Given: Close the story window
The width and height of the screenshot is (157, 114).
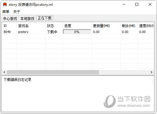Looking at the screenshot, I should (x=150, y=4).
